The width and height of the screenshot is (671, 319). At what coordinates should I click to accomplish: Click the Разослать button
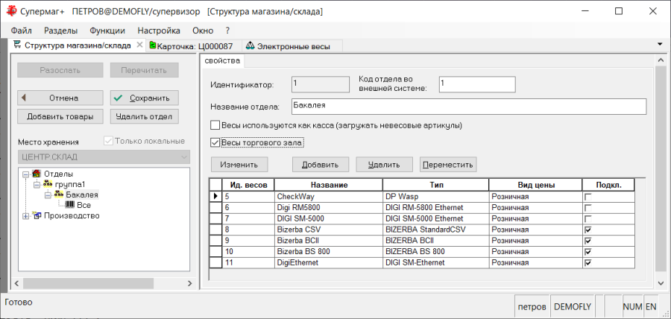[60, 70]
